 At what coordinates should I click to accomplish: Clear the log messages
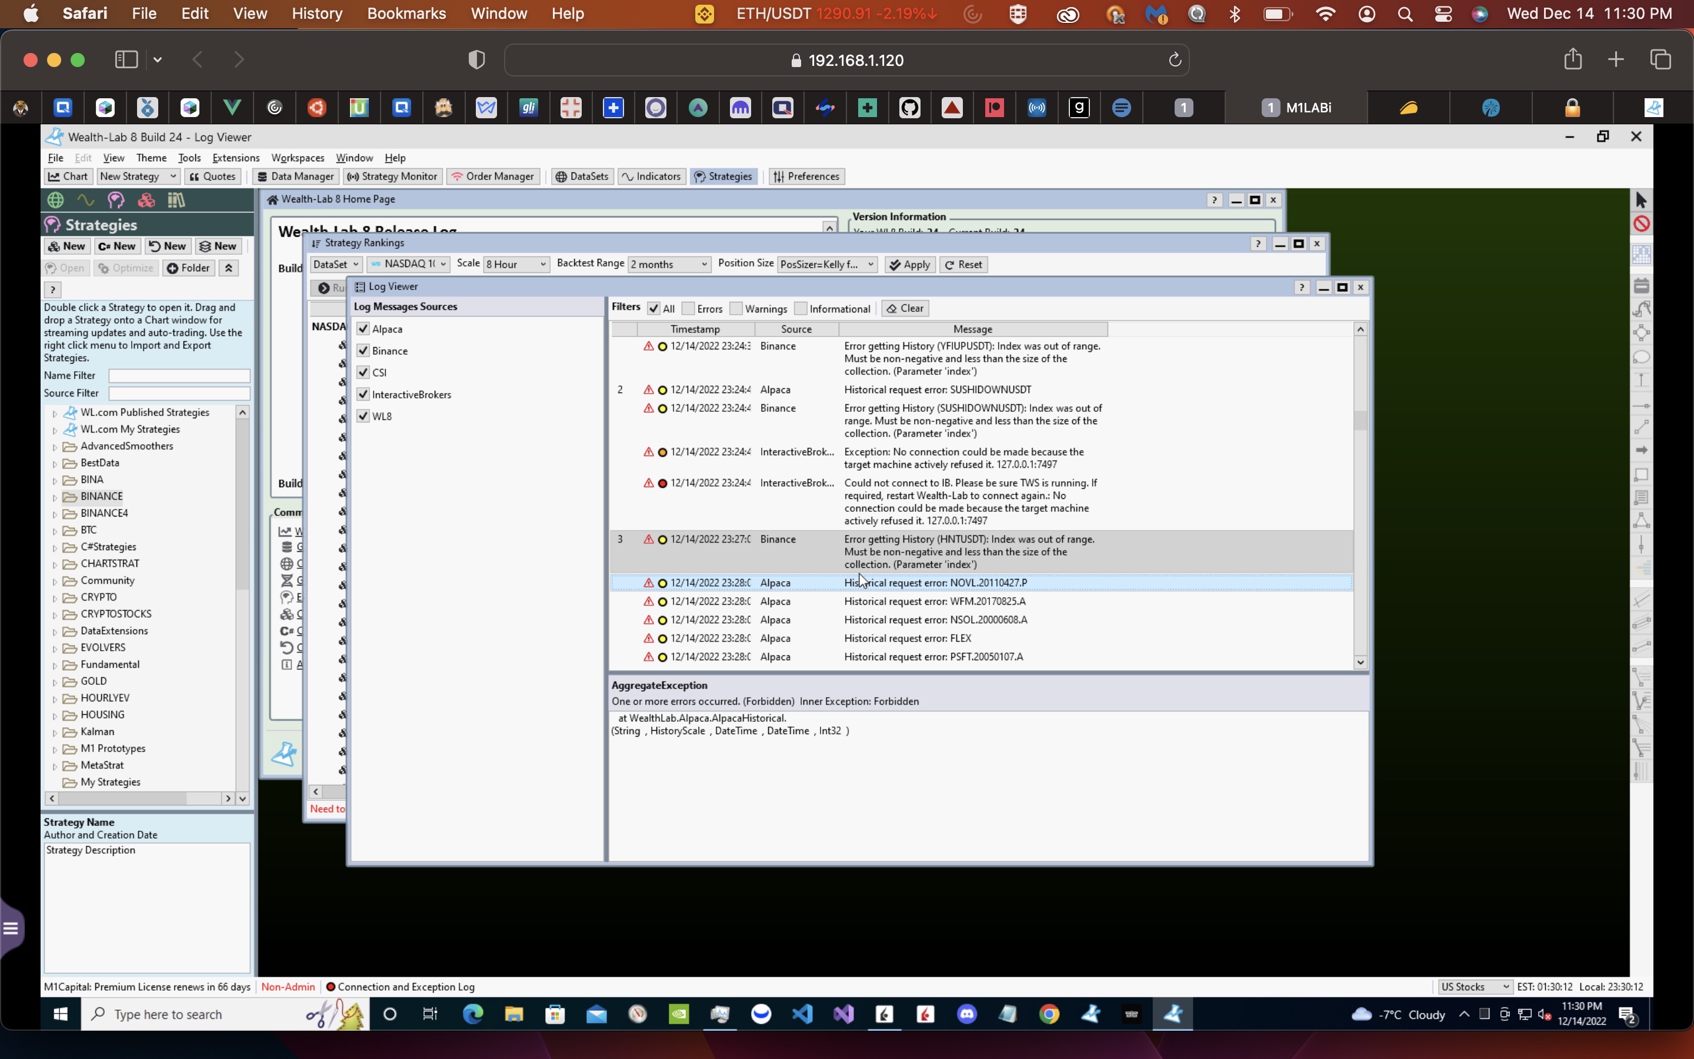tap(905, 308)
